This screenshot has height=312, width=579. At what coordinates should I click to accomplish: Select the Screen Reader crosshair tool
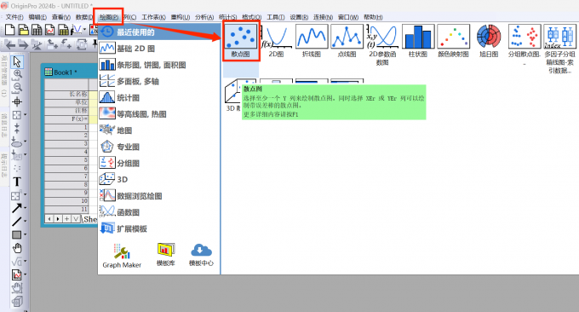(17, 101)
